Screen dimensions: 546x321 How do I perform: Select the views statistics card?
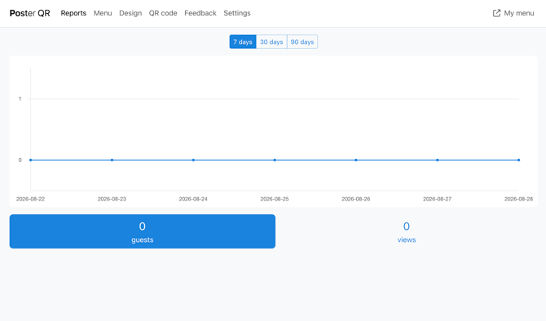click(407, 231)
